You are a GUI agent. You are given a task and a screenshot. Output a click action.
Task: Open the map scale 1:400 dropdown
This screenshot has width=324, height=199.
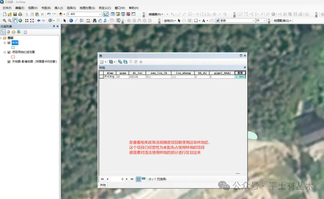tap(100, 14)
